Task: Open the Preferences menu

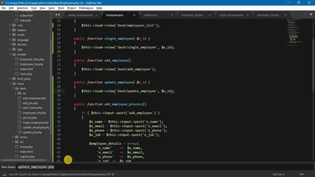Action: tap(86, 8)
